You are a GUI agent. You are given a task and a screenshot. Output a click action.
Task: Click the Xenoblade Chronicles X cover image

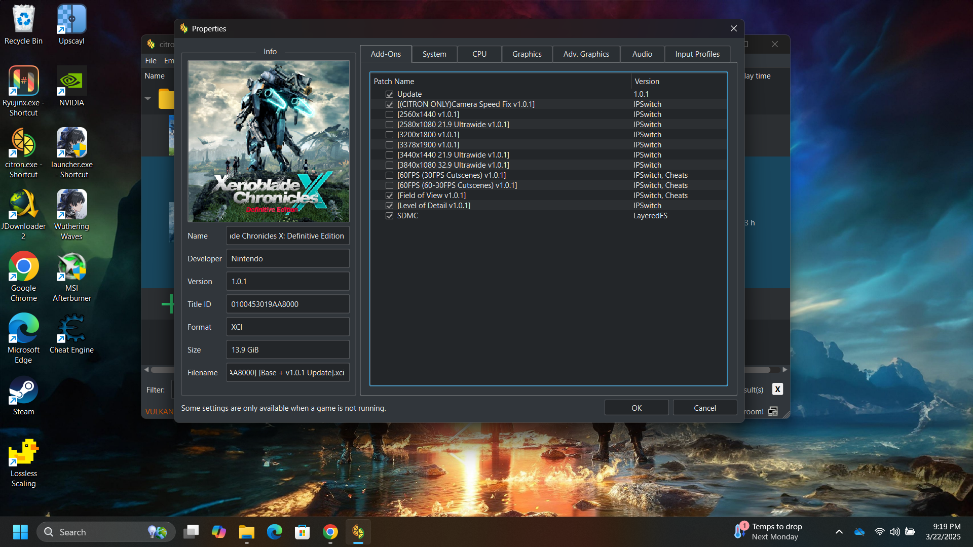[x=269, y=141]
